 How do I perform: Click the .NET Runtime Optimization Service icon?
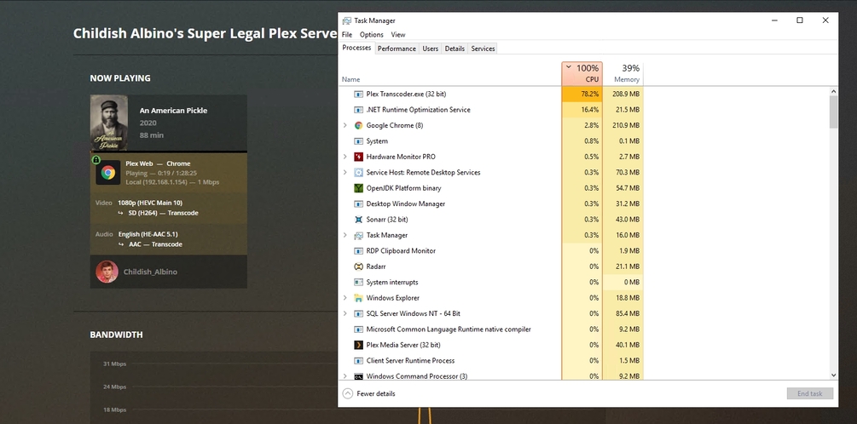point(358,110)
